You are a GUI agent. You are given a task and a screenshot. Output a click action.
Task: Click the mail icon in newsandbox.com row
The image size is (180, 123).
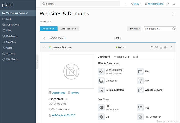tap(156, 47)
